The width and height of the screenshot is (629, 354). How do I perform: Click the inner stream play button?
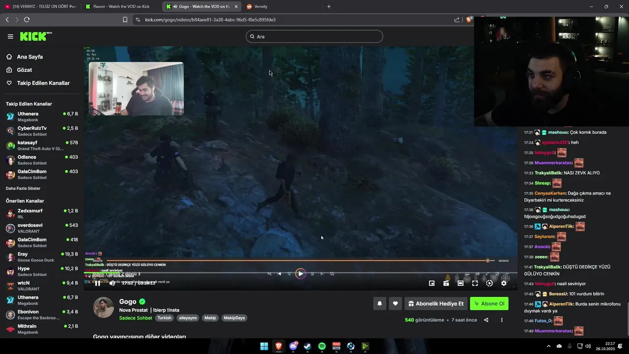point(300,274)
